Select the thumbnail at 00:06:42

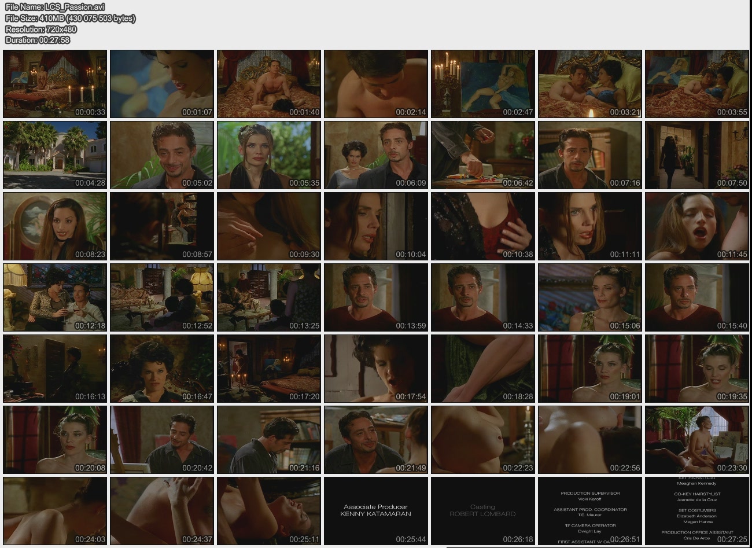482,155
